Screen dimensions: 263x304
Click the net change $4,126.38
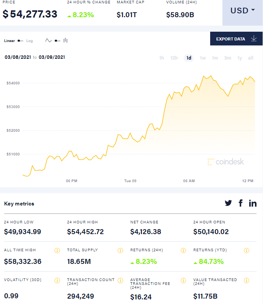145,232
